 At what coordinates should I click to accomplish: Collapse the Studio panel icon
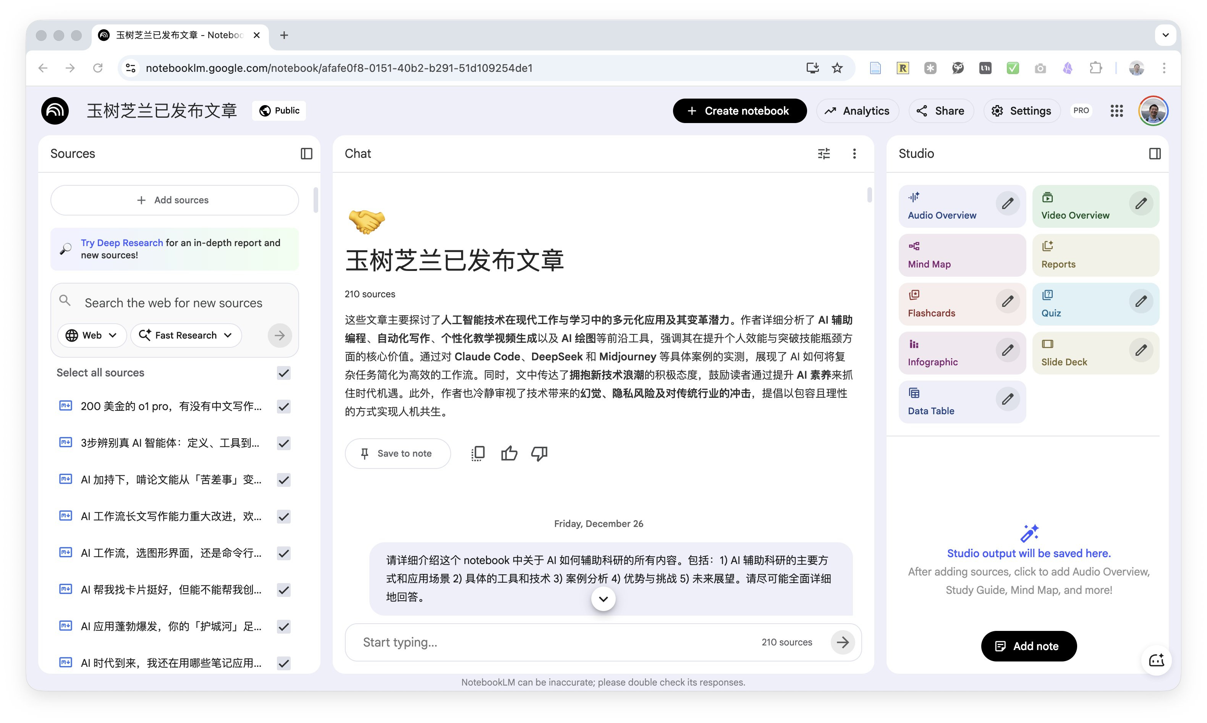1154,154
